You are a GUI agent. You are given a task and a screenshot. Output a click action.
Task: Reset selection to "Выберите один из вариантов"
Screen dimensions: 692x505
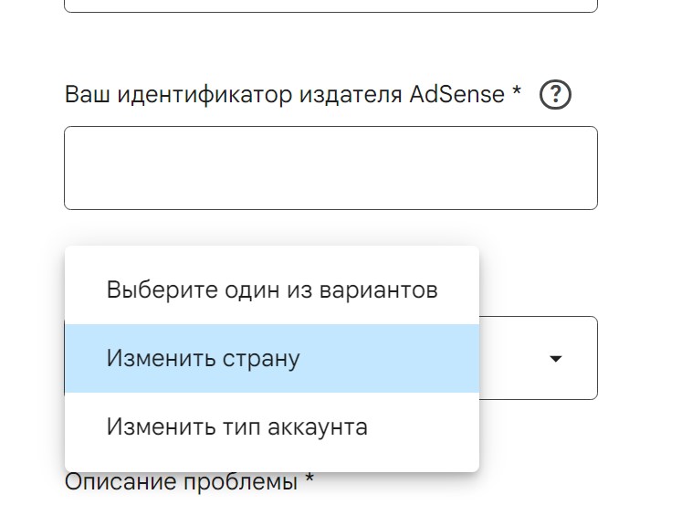point(272,290)
